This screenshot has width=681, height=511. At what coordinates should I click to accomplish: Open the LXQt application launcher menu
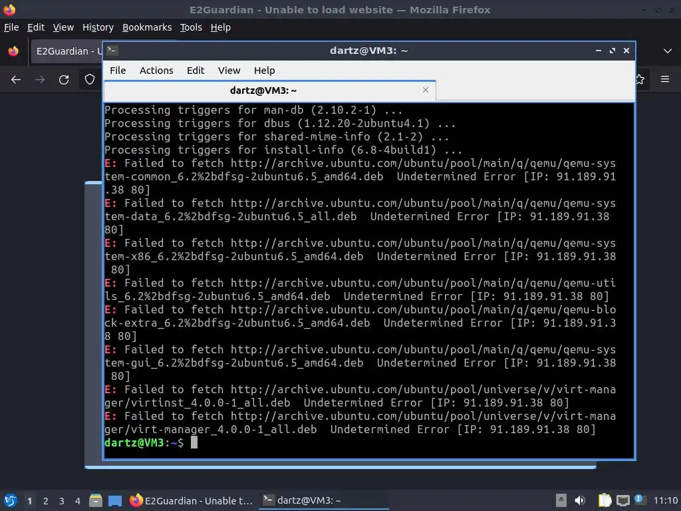tap(11, 500)
